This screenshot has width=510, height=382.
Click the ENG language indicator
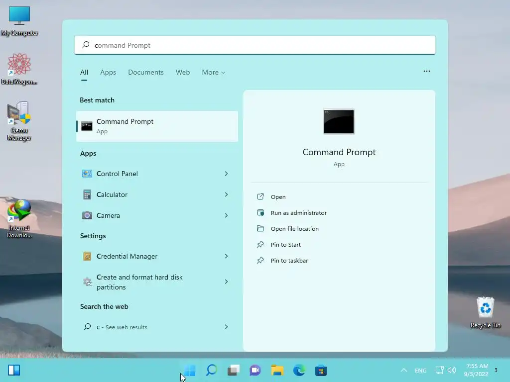coord(420,370)
